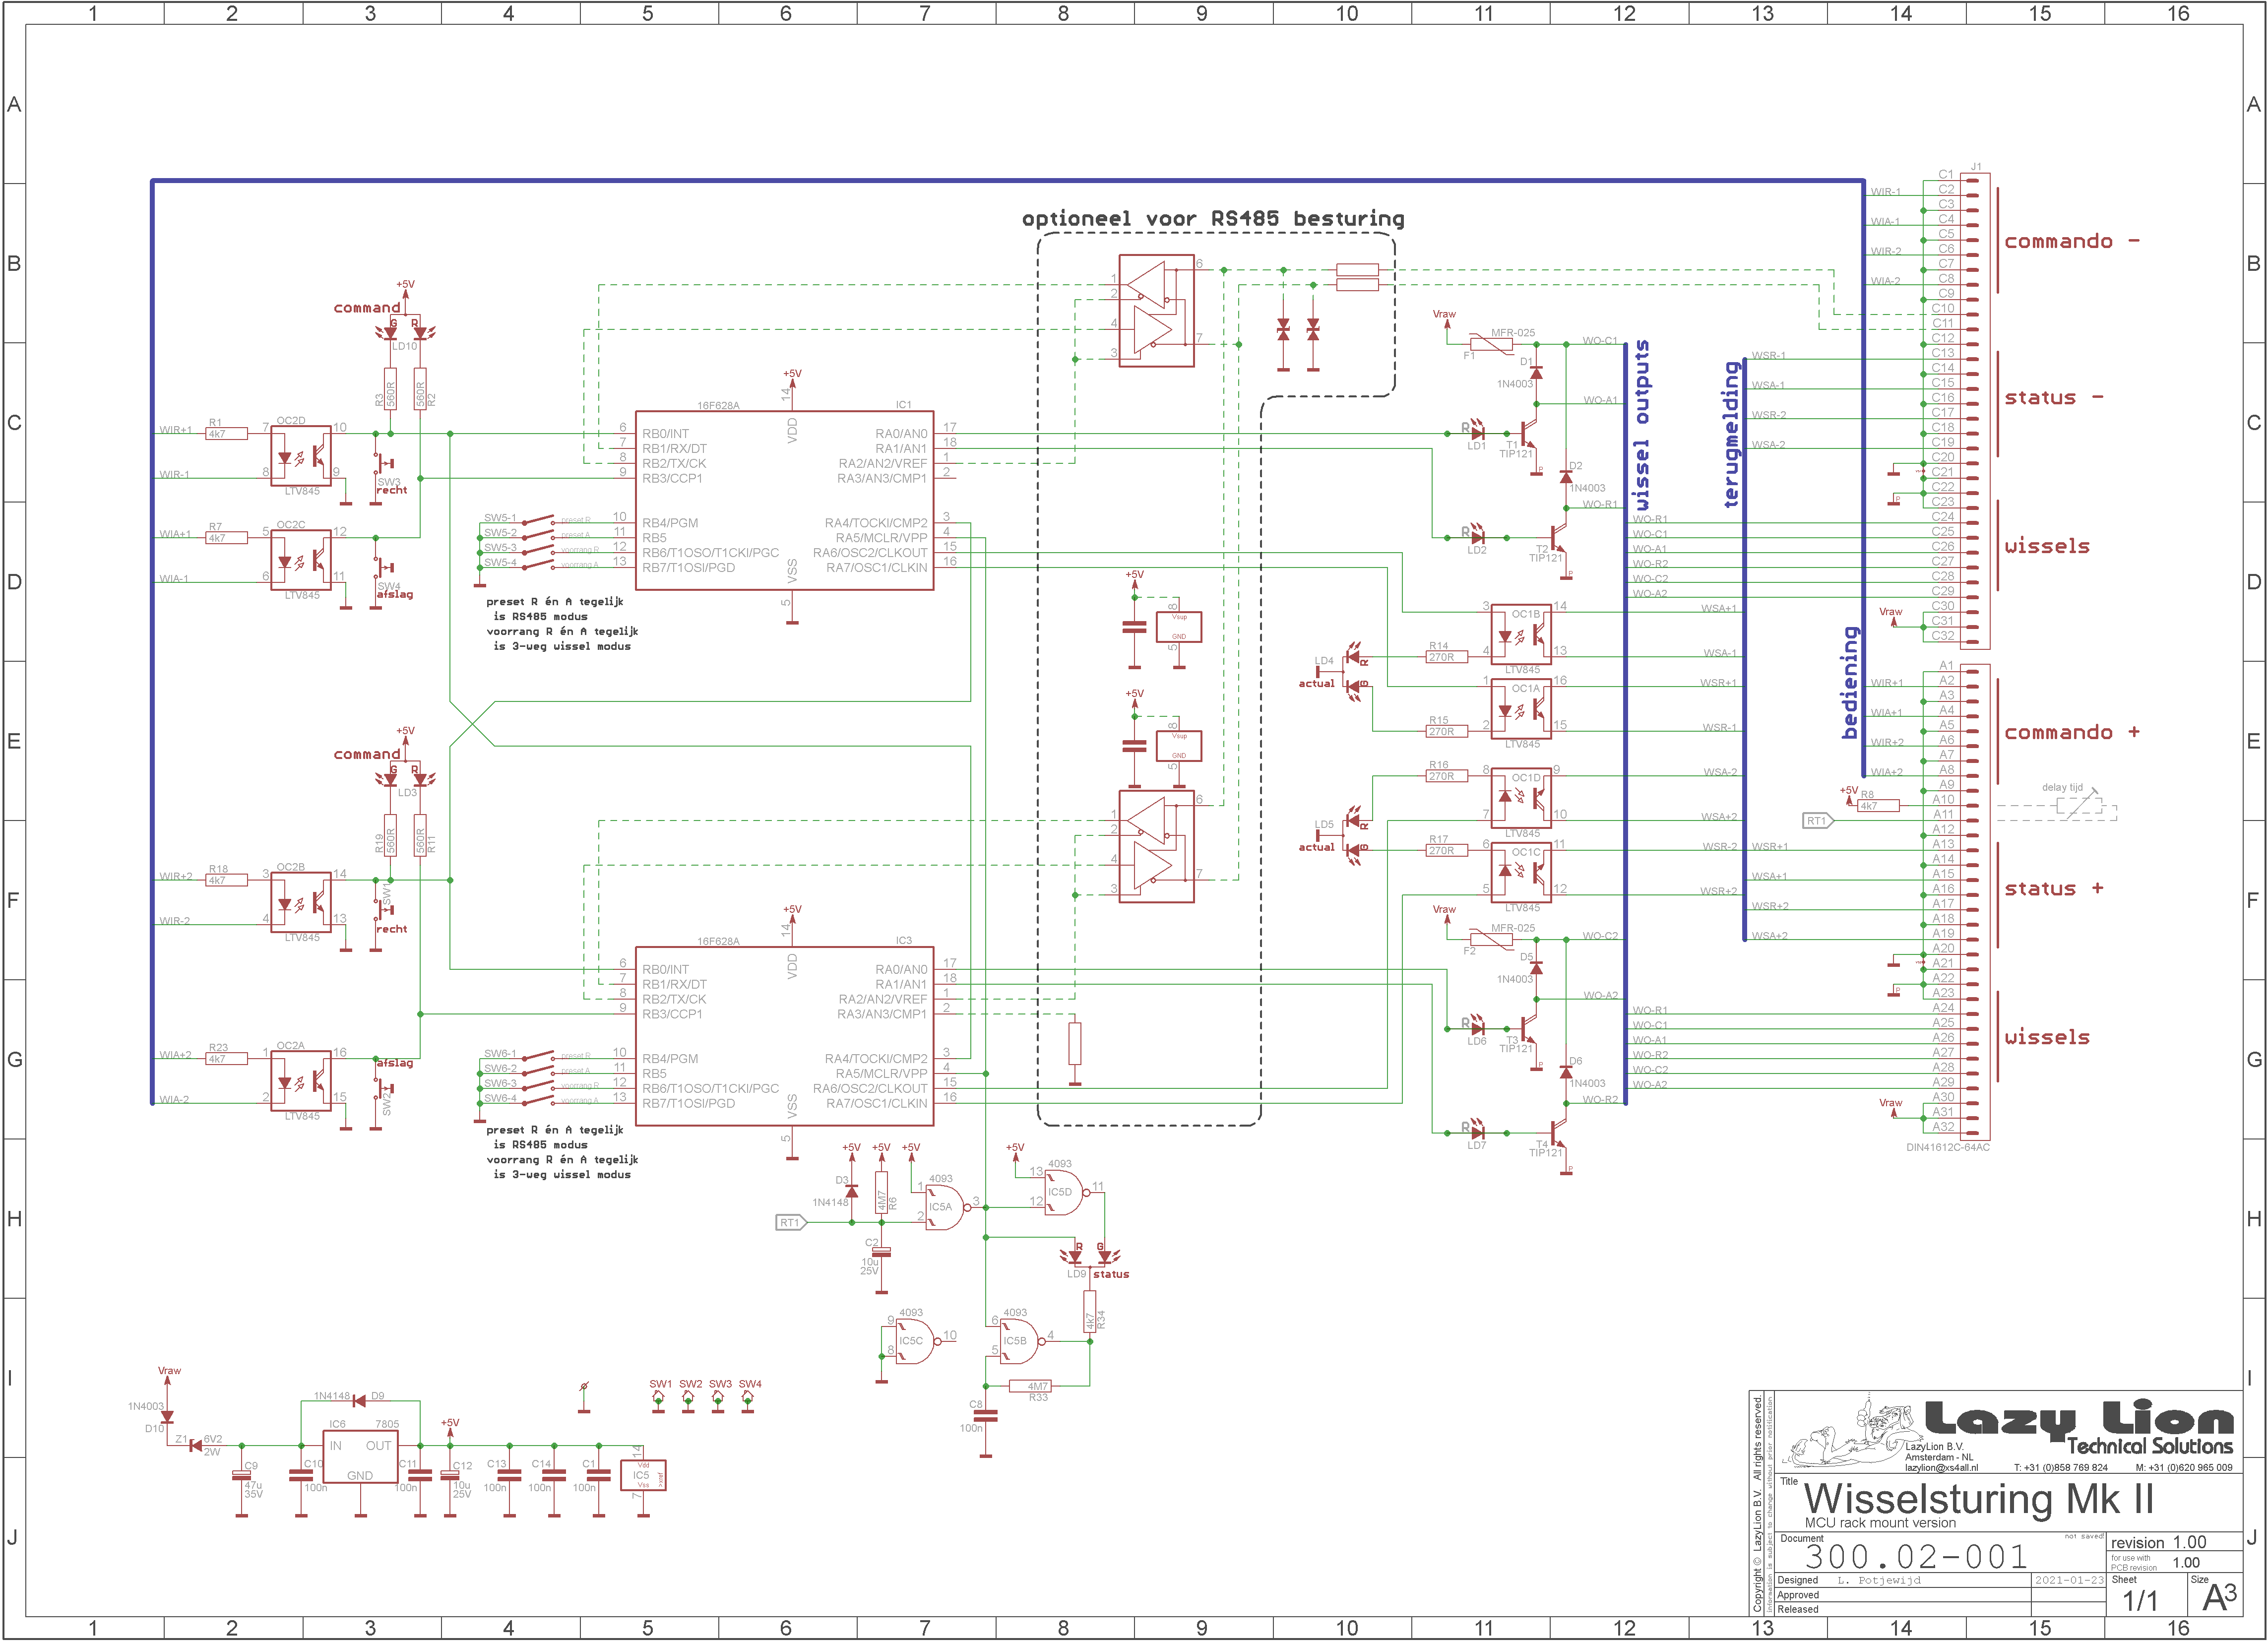Select the LD9 status LED pair
2268x1643 pixels.
(x=1090, y=1254)
